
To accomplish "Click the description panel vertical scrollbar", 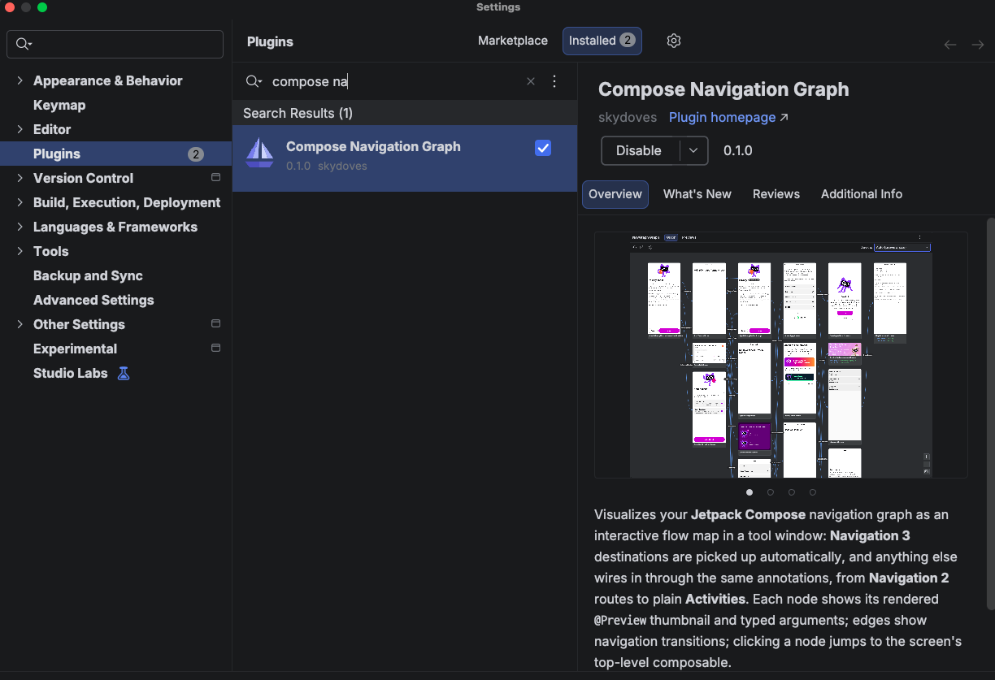I will coord(990,414).
